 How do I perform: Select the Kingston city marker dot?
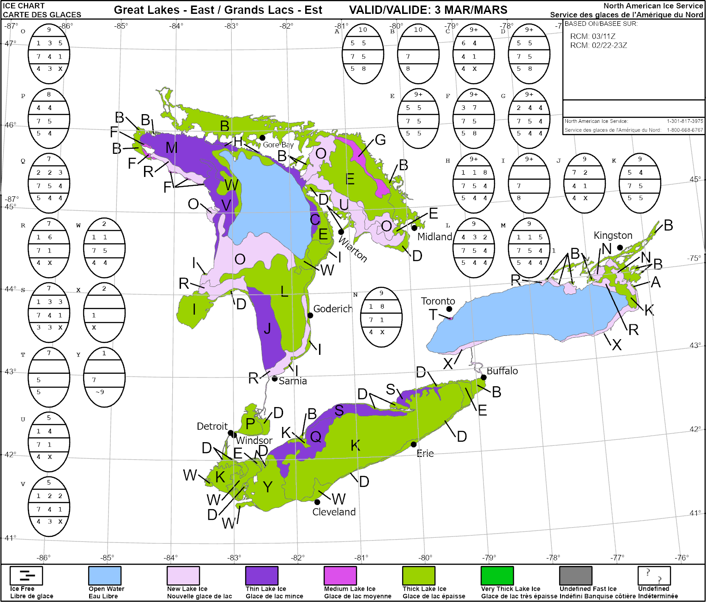coord(620,248)
